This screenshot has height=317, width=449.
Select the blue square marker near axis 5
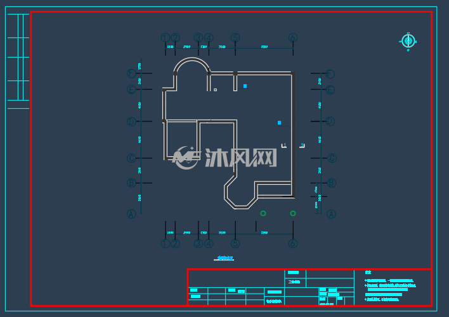coord(245,86)
